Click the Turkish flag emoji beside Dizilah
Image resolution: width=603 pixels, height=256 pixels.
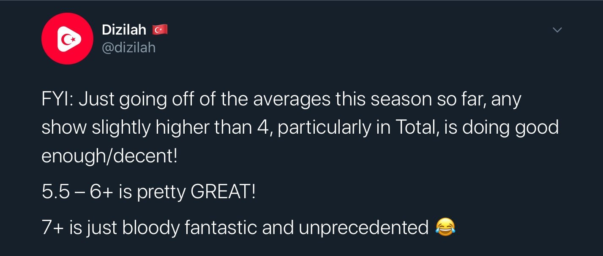pyautogui.click(x=160, y=30)
